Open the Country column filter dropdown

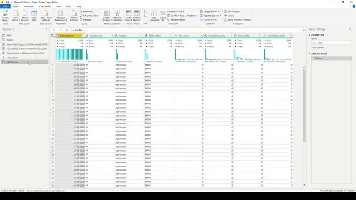click(x=142, y=36)
